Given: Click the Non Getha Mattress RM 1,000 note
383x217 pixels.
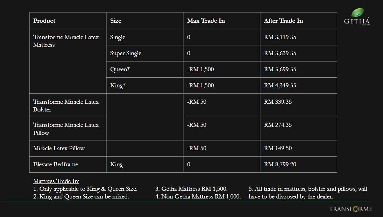Looking at the screenshot, I should (198, 197).
